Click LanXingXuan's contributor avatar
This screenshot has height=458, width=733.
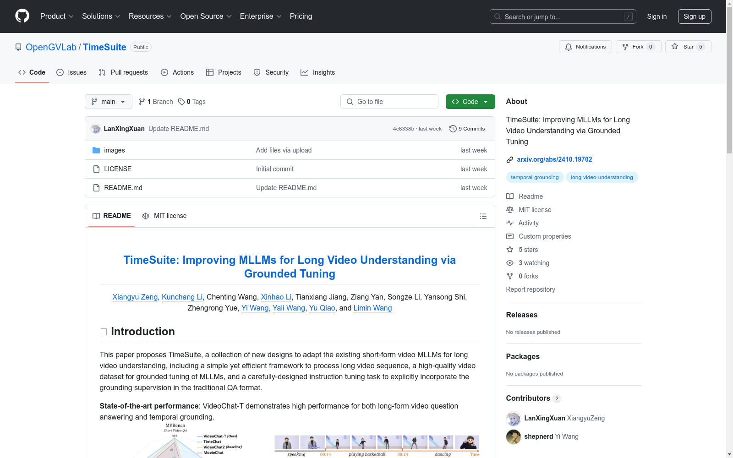click(x=514, y=418)
